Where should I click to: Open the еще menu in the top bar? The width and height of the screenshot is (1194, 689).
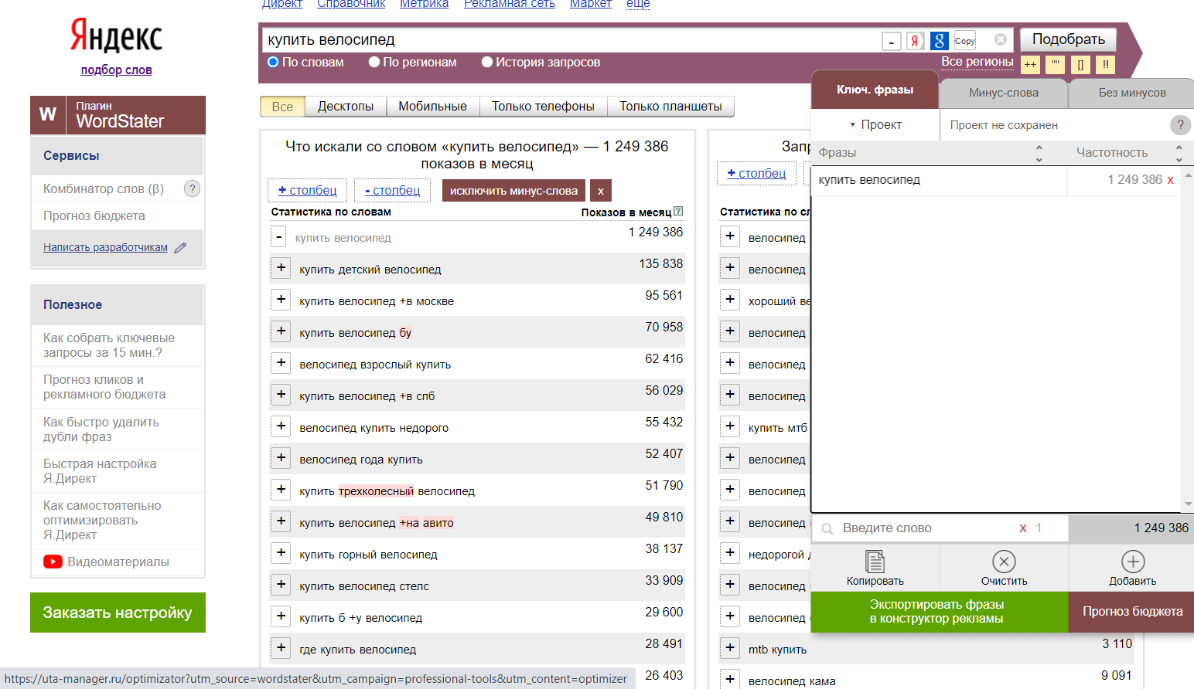pos(638,5)
